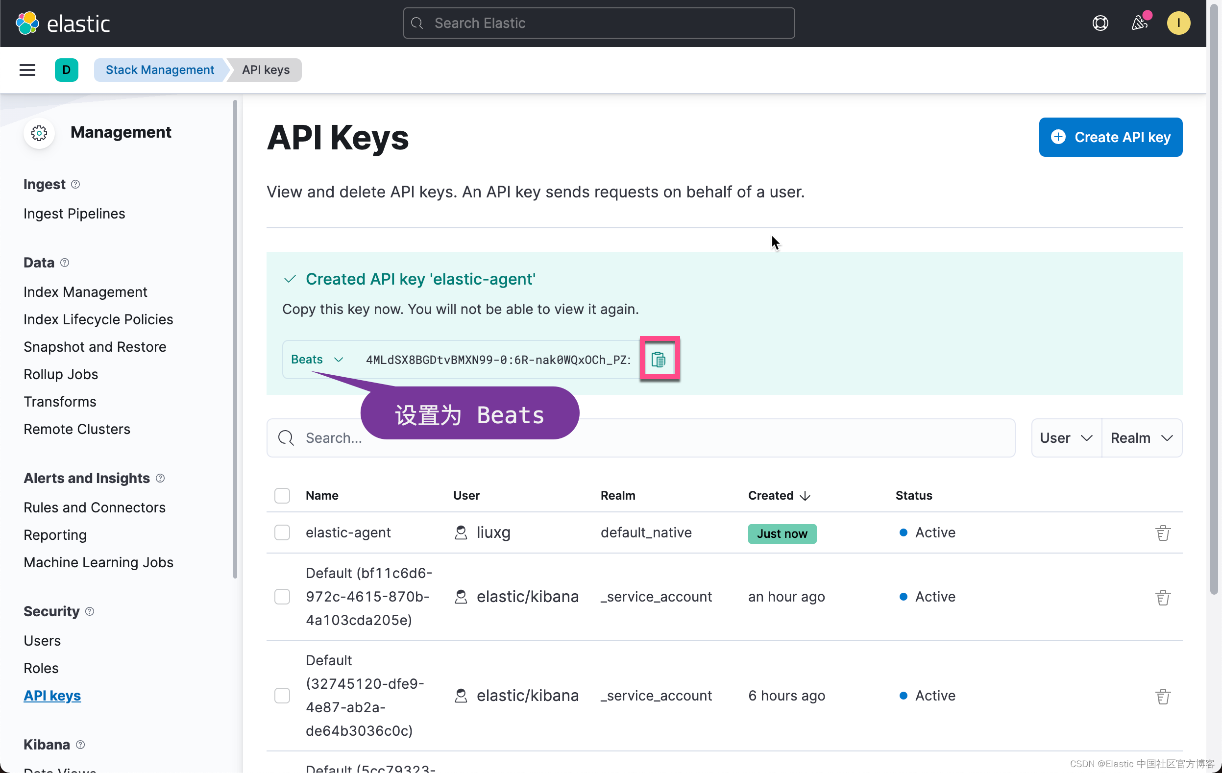Click the user avatar in header
Image resolution: width=1222 pixels, height=773 pixels.
tap(1178, 24)
